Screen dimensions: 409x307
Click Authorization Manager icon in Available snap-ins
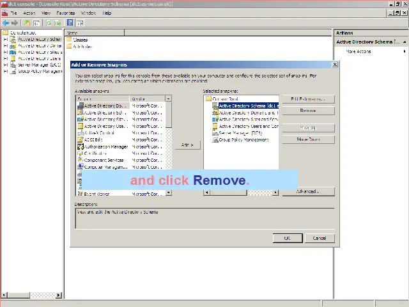pos(81,146)
